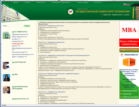The width and height of the screenshot is (139, 107).
Task: Click folder icon next to MBA section
Action: [x=13, y=74]
